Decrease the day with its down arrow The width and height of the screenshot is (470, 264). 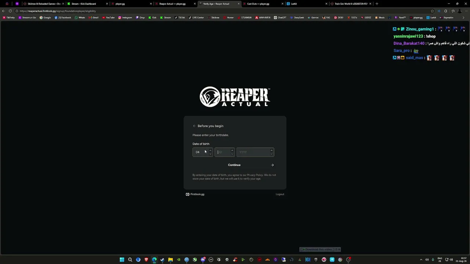coord(232,154)
